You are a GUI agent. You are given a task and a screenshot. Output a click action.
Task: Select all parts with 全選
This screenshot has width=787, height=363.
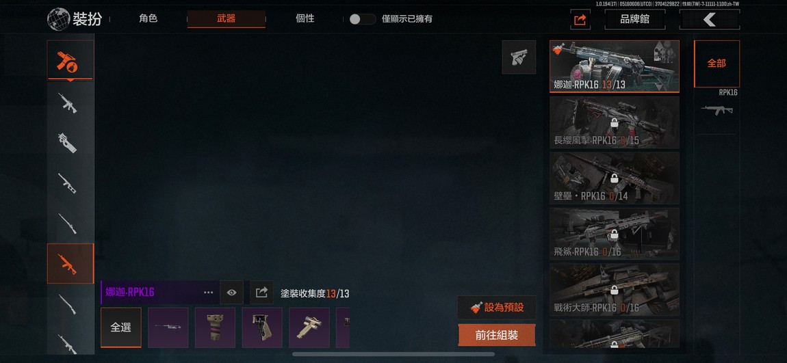[x=121, y=327]
